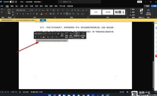Image resolution: width=157 pixels, height=96 pixels.
Task: Show or hide paragraph marks
Action: (x=87, y=10)
